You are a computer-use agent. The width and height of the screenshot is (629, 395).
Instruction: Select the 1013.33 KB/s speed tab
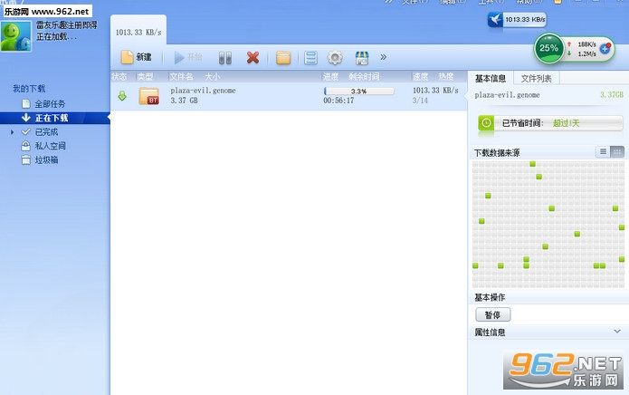[138, 32]
